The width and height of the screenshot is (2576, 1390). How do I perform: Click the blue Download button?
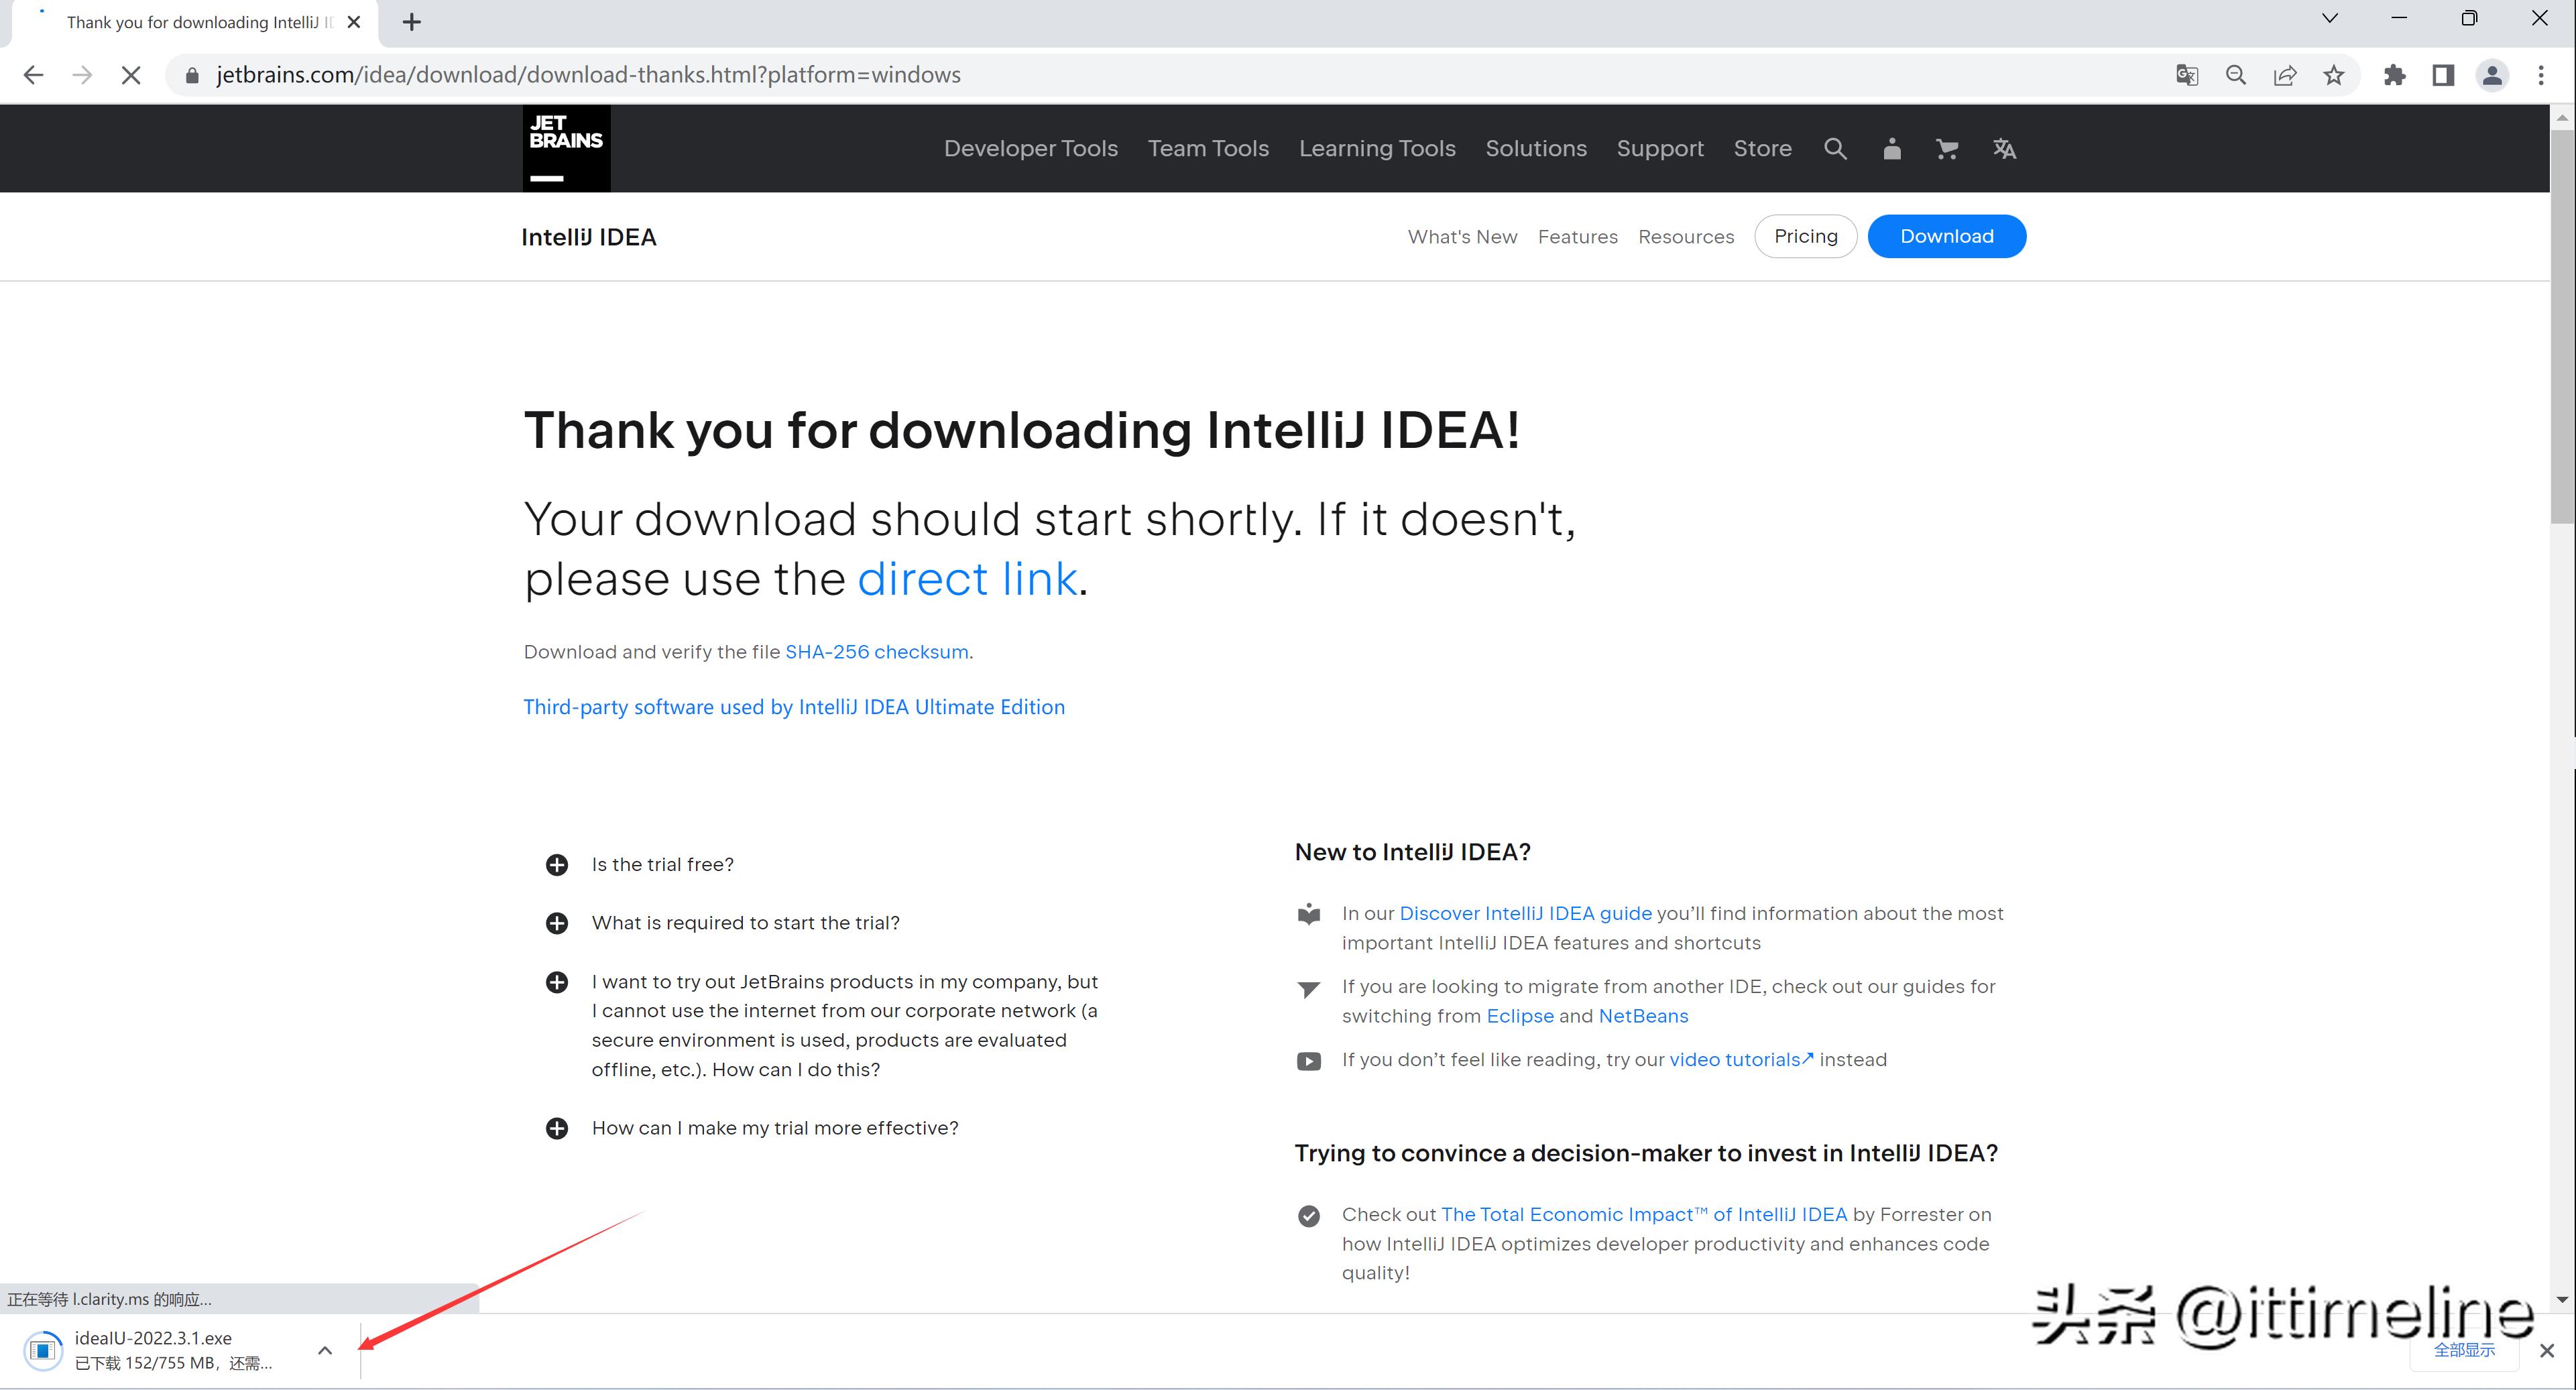[1946, 236]
